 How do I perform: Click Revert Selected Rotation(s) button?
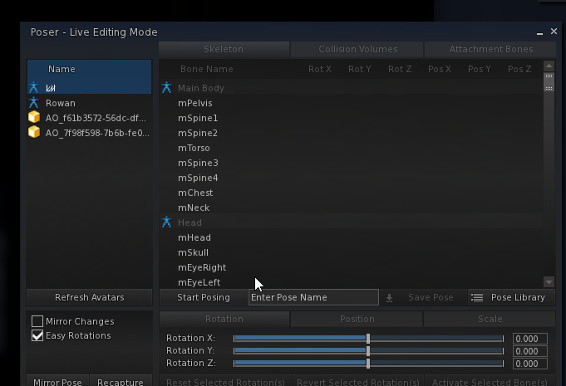tap(357, 381)
